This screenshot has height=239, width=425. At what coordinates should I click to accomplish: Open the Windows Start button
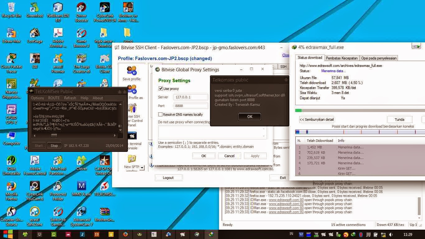click(x=8, y=234)
